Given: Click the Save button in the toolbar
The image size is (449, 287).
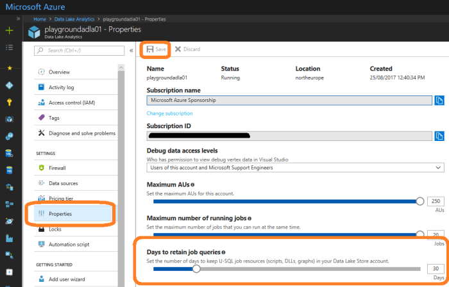Looking at the screenshot, I should coord(156,49).
